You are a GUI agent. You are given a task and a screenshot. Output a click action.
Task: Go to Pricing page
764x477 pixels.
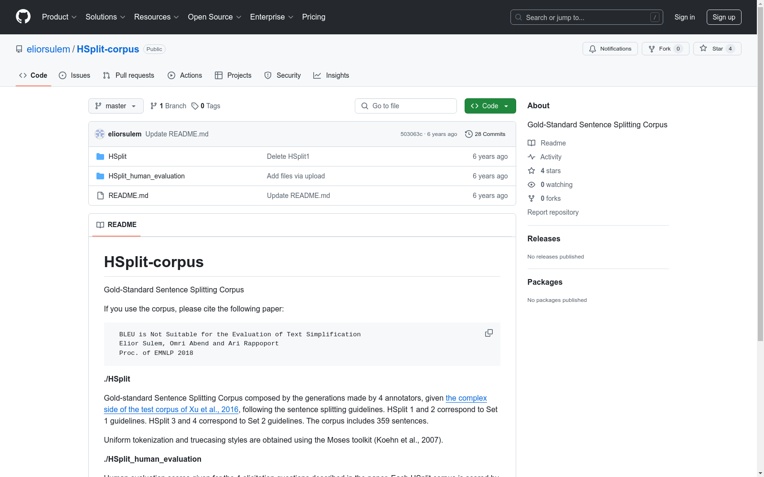point(314,17)
